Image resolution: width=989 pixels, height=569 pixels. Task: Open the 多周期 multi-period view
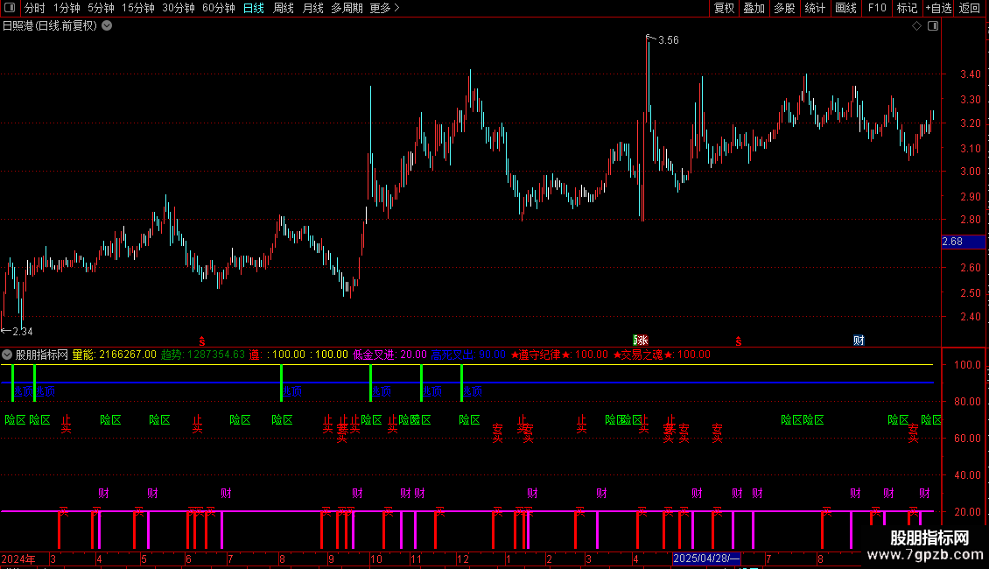(347, 8)
